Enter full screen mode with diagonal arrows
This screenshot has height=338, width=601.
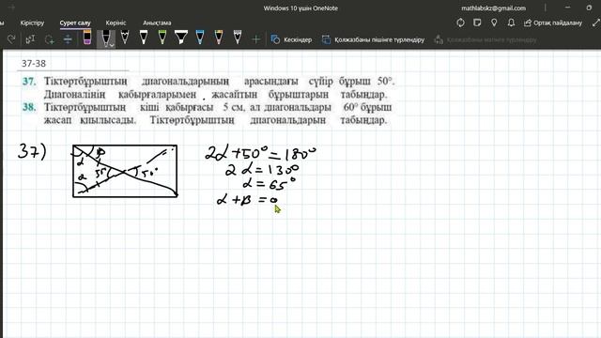tap(596, 23)
